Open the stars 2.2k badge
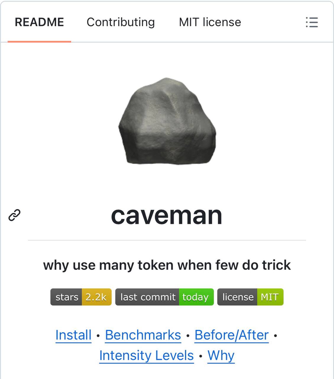This screenshot has height=379, width=334. coord(81,297)
